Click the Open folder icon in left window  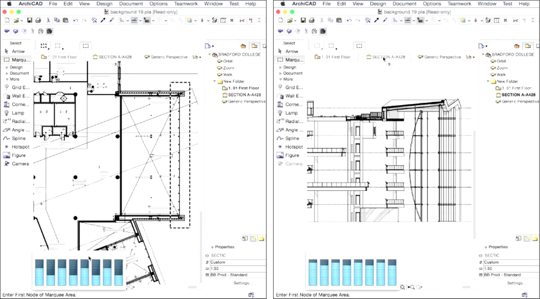coord(16,20)
